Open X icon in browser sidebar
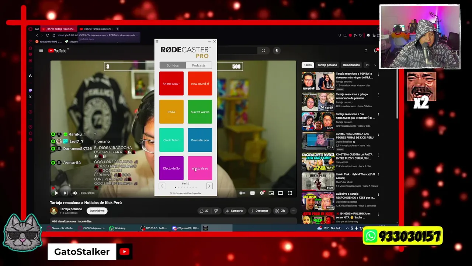This screenshot has width=472, height=266. 30,97
